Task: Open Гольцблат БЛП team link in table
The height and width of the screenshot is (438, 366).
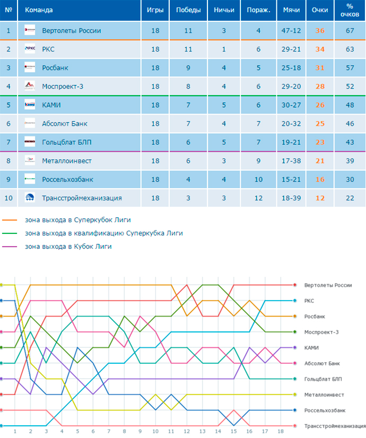Action: (67, 142)
